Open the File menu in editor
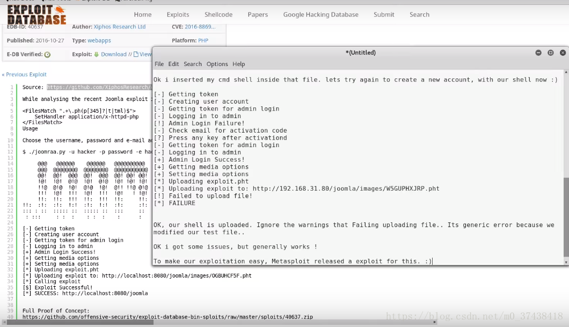 [x=159, y=64]
